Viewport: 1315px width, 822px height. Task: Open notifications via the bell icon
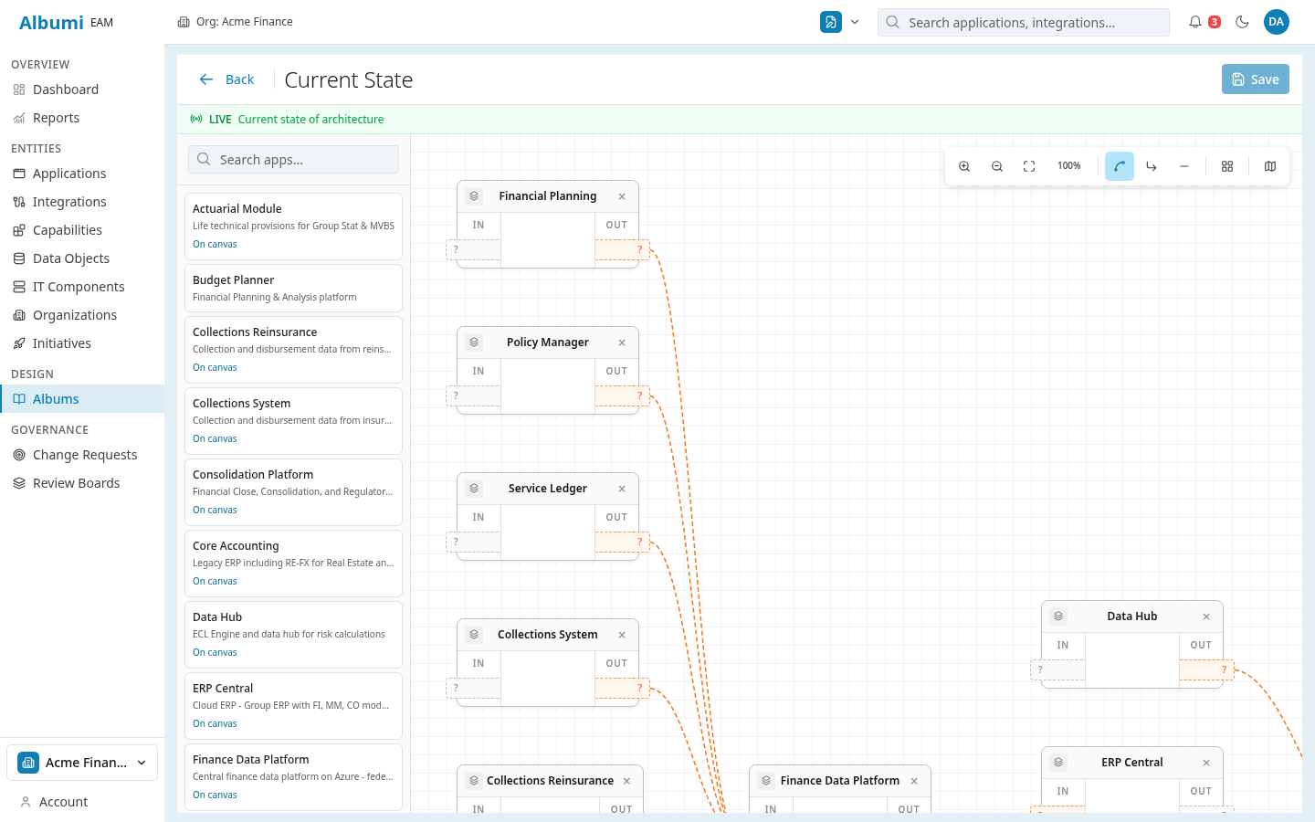1197,22
